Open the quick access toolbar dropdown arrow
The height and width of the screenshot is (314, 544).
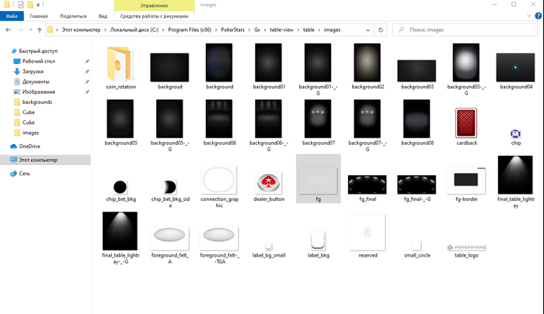(38, 5)
